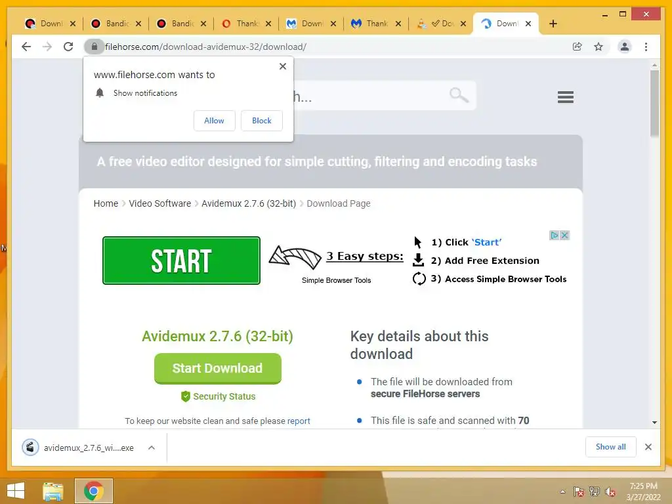
Task: Click the Security Status link text
Action: pos(224,396)
